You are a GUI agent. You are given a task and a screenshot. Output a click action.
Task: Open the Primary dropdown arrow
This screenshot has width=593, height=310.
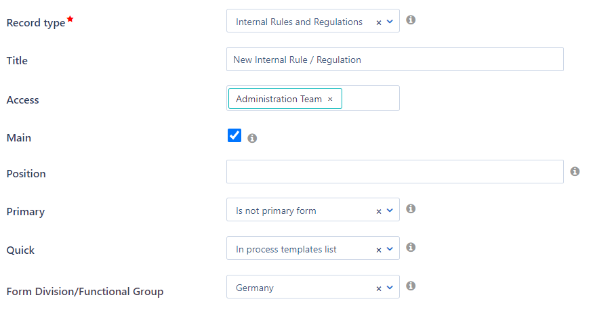click(390, 211)
